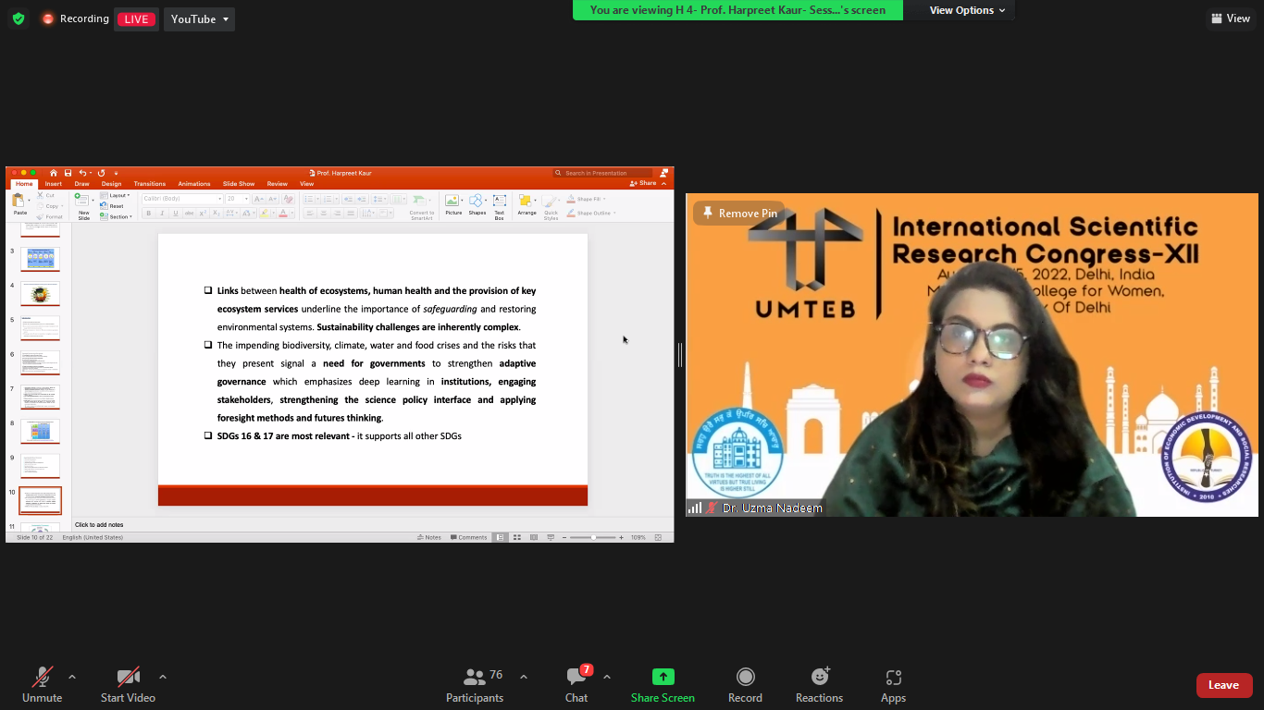Expand the arrow next to Participants
Viewport: 1264px width, 710px height.
pos(524,677)
